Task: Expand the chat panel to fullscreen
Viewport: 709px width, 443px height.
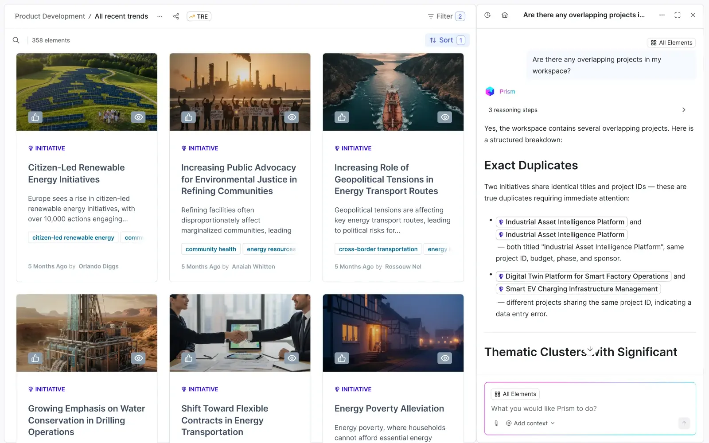Action: pyautogui.click(x=678, y=15)
